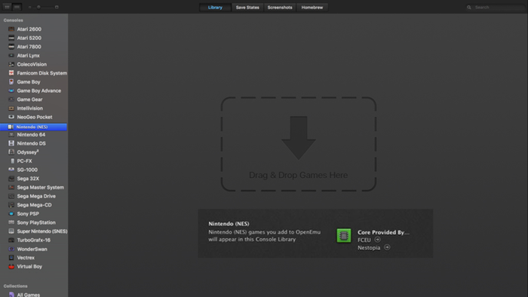Click the Search field

(496, 7)
